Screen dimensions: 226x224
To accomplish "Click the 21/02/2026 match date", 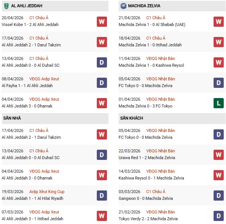I will click(129, 212).
